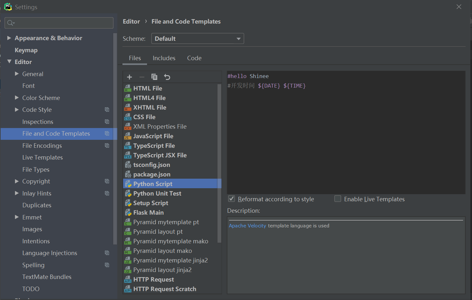The width and height of the screenshot is (472, 300).
Task: Click the remove template minus icon
Action: (142, 77)
